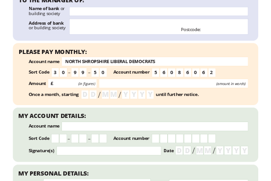Click the Sort Code label in Please Pay Monthly

(x=39, y=72)
